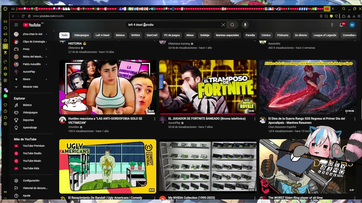Image resolution: width=362 pixels, height=203 pixels.
Task: Open Twitch in the Opera sidebar
Action: [5, 90]
